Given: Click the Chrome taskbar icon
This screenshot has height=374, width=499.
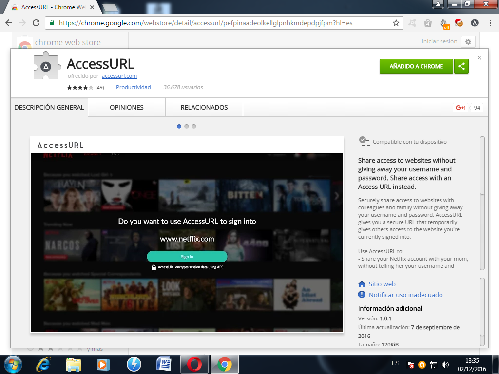Looking at the screenshot, I should [x=224, y=364].
